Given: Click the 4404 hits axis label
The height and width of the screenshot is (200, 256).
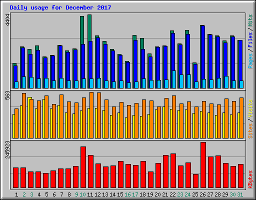Looking at the screenshot, I should 7,20.
